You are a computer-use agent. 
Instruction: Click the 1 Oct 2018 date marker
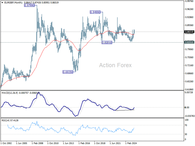100,143
